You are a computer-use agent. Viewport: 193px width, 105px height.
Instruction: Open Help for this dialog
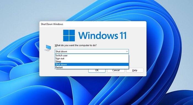135,70
